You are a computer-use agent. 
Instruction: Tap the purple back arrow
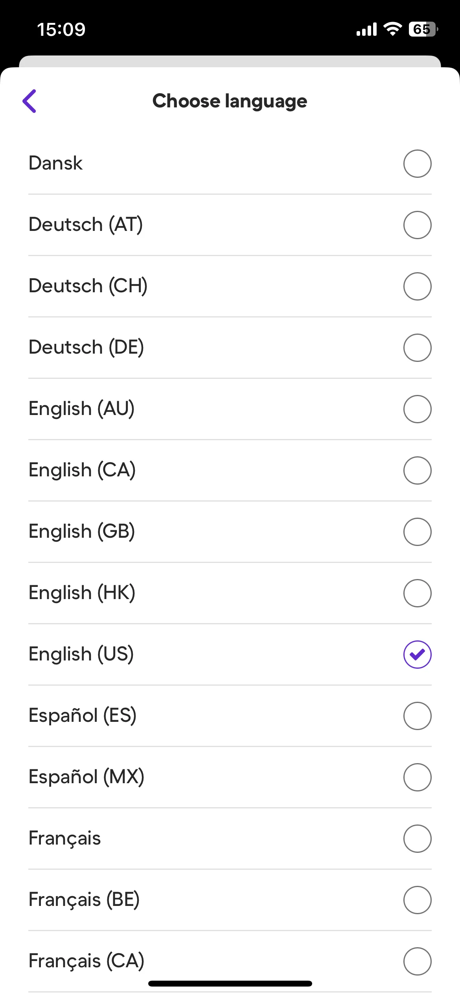pos(30,101)
